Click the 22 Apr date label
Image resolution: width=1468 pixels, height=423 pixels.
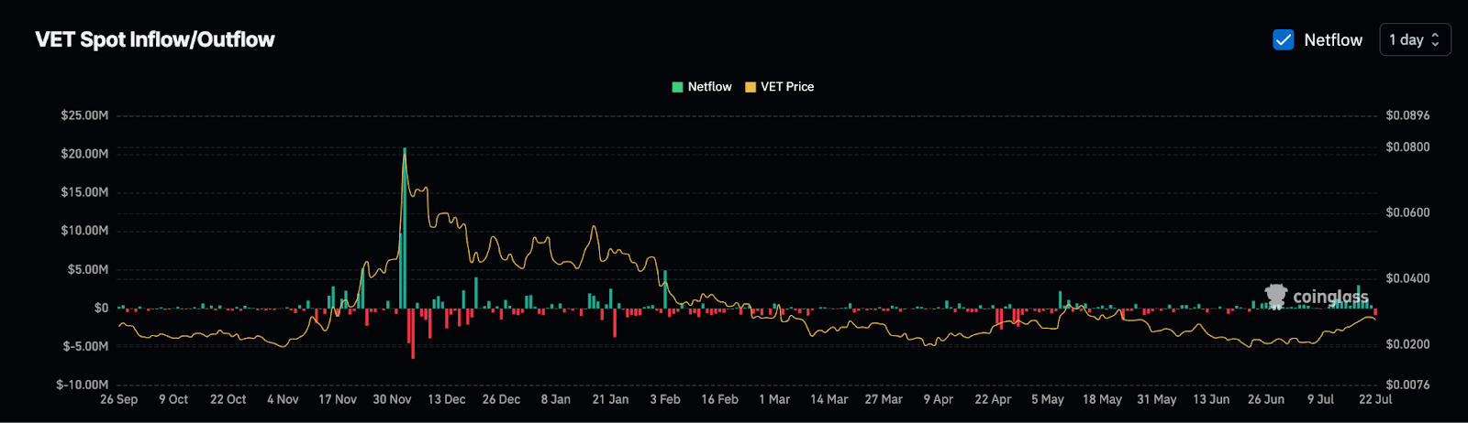click(993, 399)
